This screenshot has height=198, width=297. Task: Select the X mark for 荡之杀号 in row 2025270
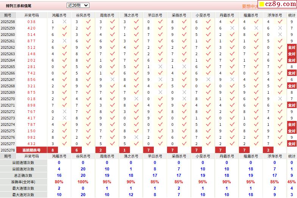click(136, 99)
